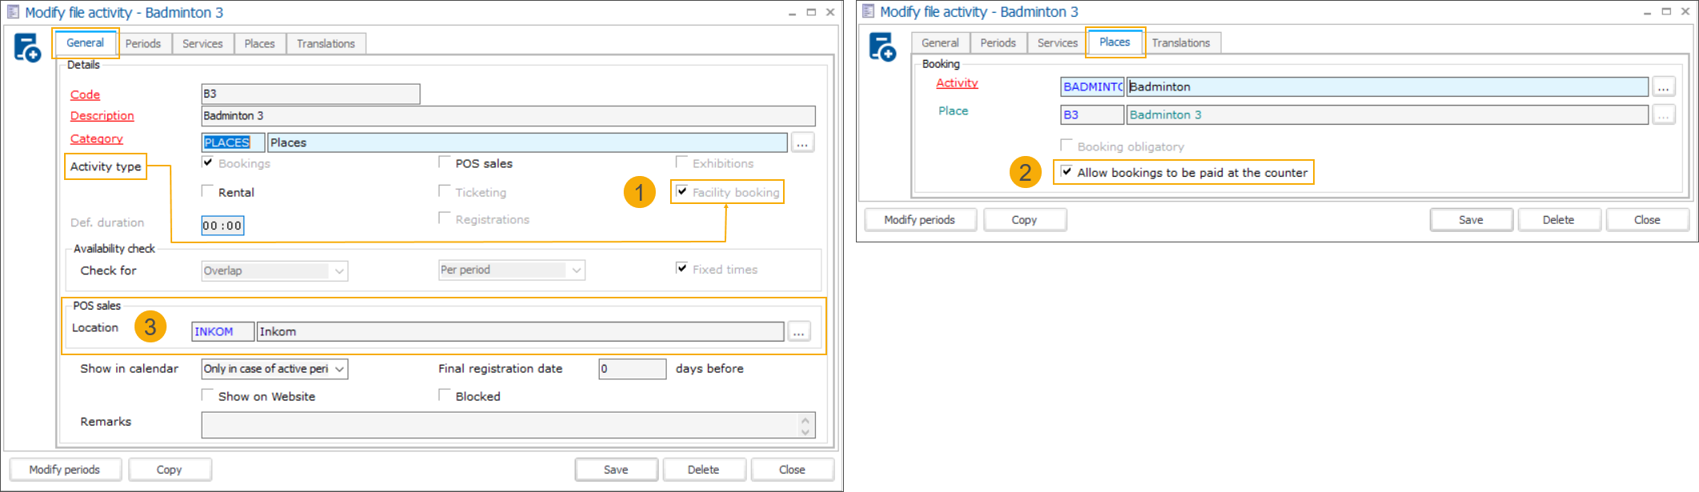Open Services tab in left window
The width and height of the screenshot is (1699, 492).
coord(203,44)
